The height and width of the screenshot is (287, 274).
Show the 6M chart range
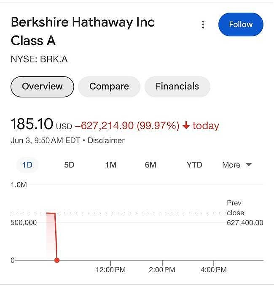coord(150,165)
